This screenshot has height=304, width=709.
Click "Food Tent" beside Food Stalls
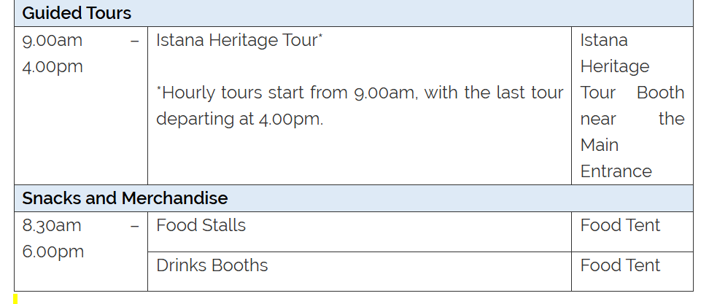[x=620, y=225]
